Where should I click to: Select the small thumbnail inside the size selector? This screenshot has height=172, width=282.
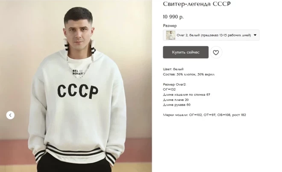[170, 35]
